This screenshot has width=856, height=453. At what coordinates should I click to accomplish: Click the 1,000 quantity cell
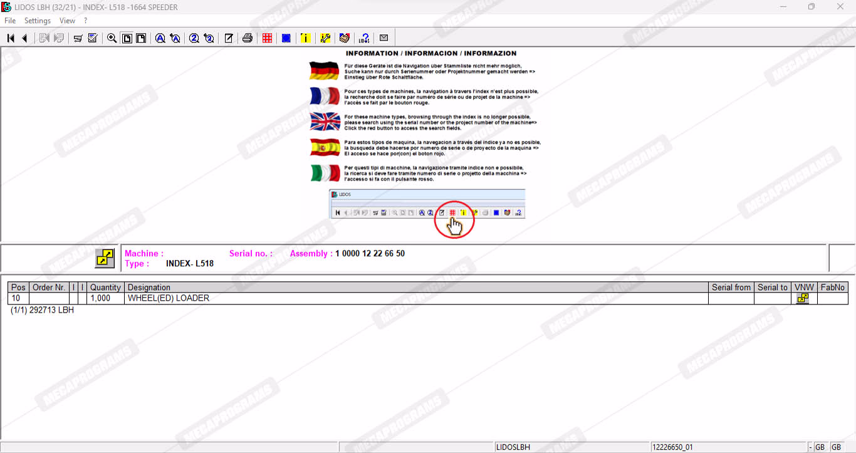105,298
